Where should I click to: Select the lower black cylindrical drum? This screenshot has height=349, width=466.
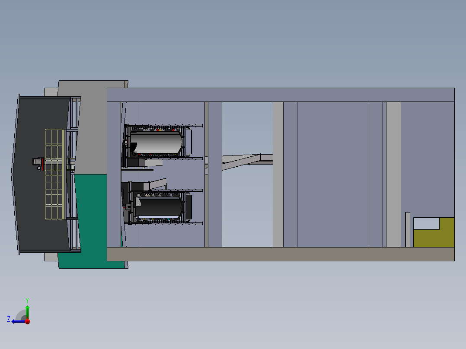point(159,207)
